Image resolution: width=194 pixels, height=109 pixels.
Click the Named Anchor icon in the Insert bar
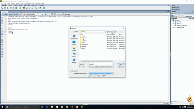8,8
